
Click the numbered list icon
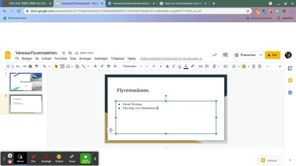[234, 66]
